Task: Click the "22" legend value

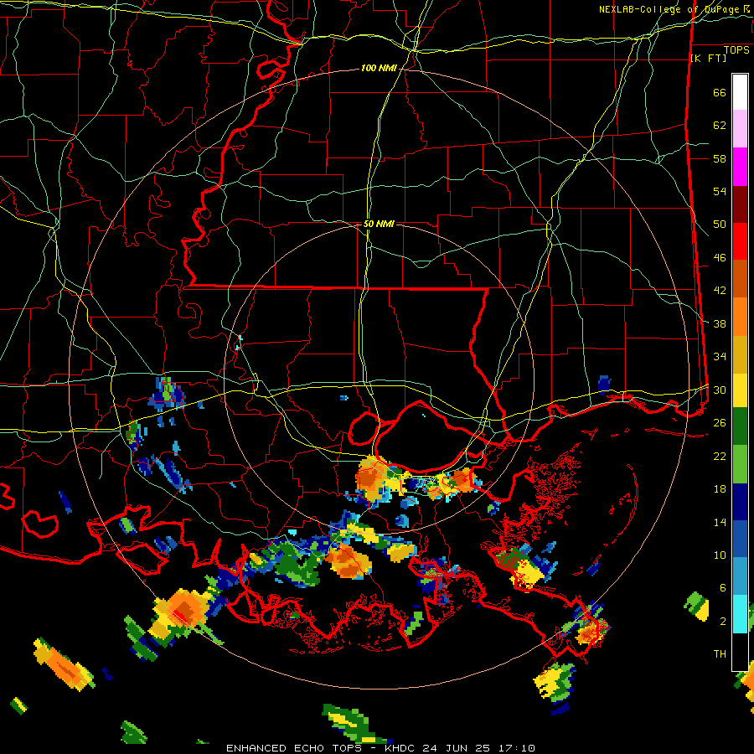Action: (720, 456)
